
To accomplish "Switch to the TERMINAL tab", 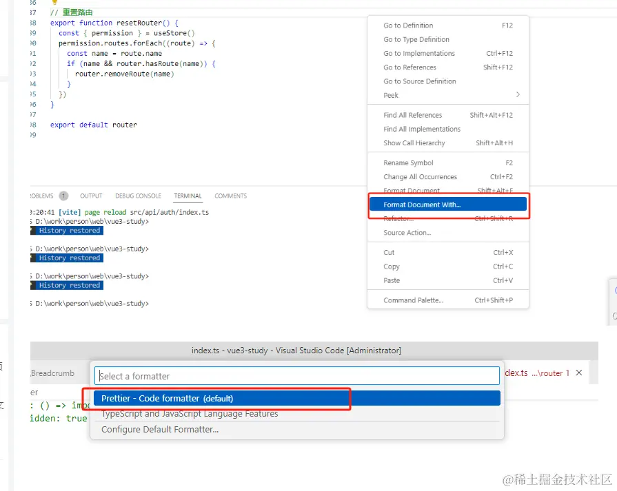I will pyautogui.click(x=188, y=196).
